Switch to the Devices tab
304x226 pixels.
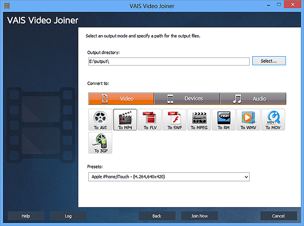pyautogui.click(x=187, y=99)
